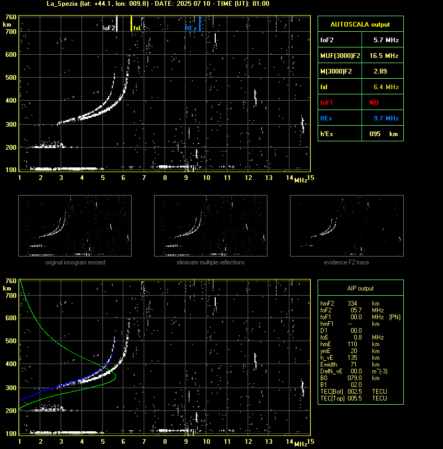Click the foF2 label in AUTOSCALA table

pos(327,40)
